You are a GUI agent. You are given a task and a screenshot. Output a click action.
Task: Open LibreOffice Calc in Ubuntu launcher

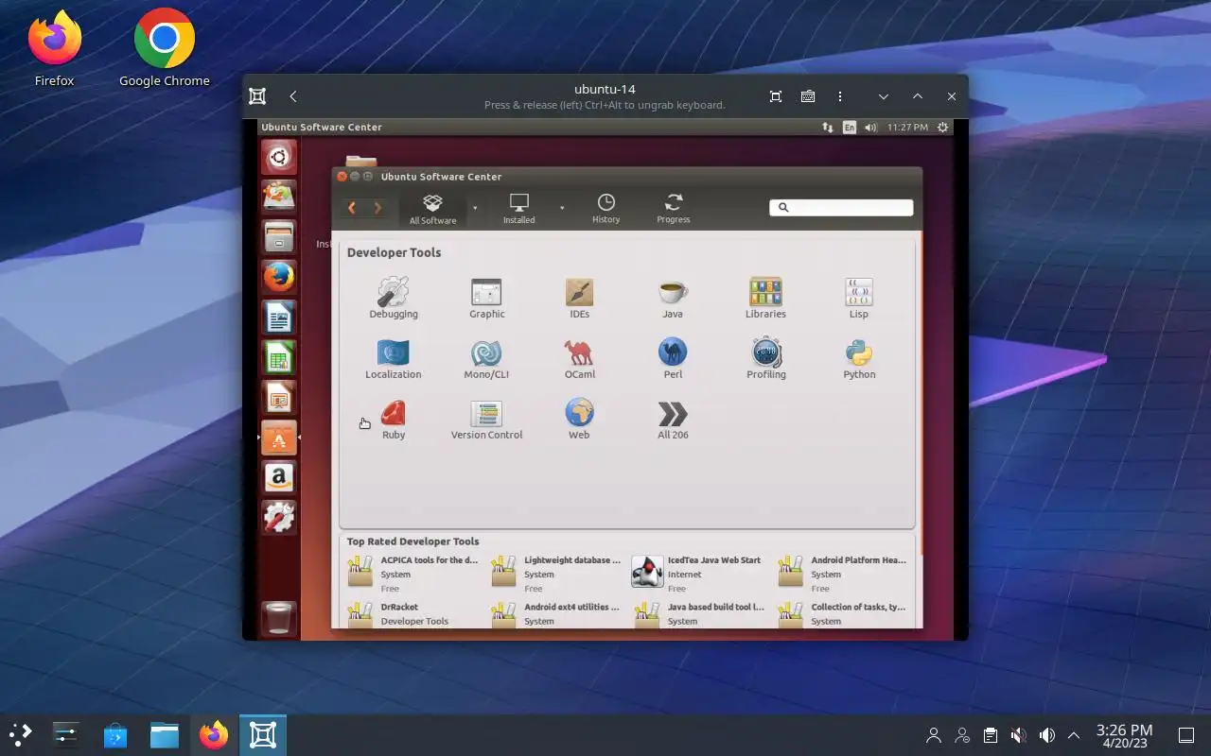[x=279, y=358]
